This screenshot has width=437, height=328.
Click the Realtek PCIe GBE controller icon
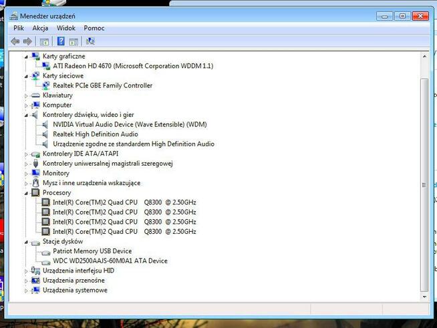(45, 86)
